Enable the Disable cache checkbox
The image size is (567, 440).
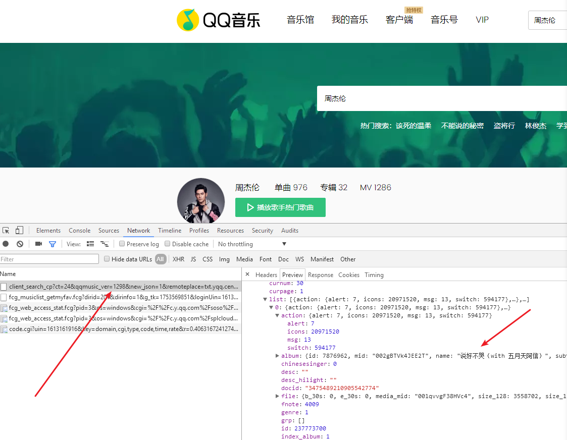[x=168, y=244]
